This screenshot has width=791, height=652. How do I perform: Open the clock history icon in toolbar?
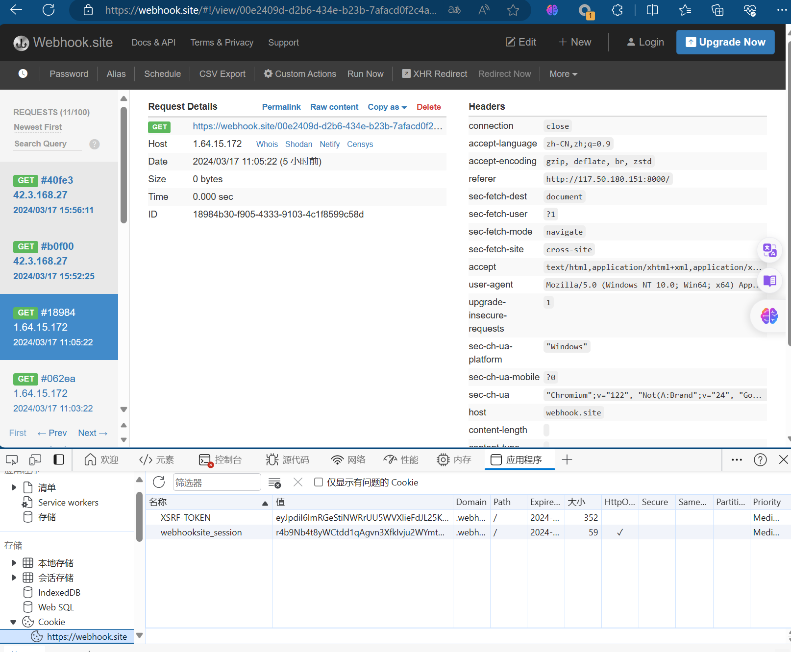pyautogui.click(x=23, y=73)
